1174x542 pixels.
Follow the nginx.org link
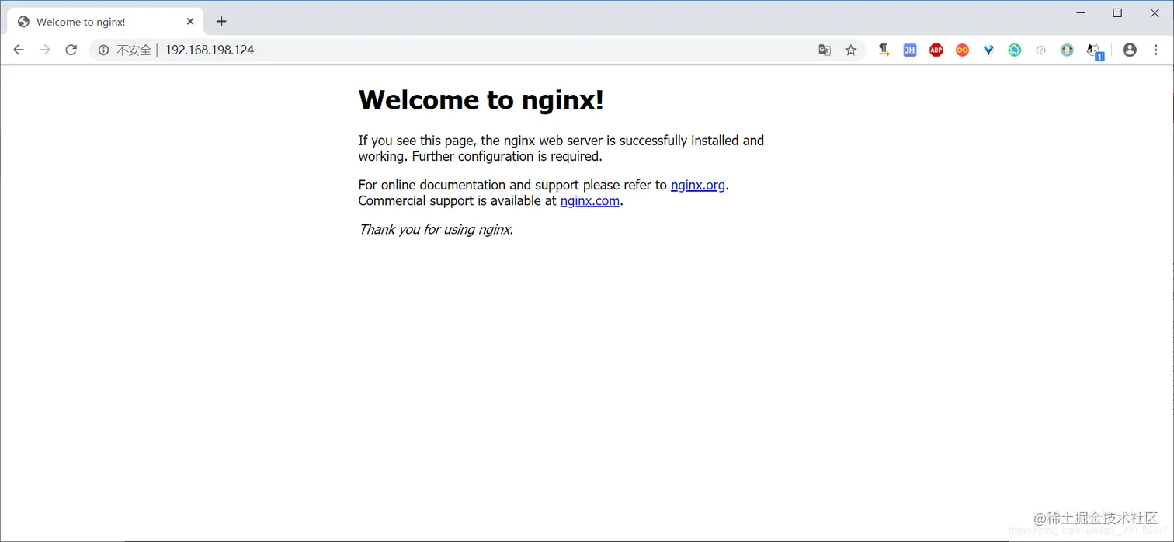698,185
